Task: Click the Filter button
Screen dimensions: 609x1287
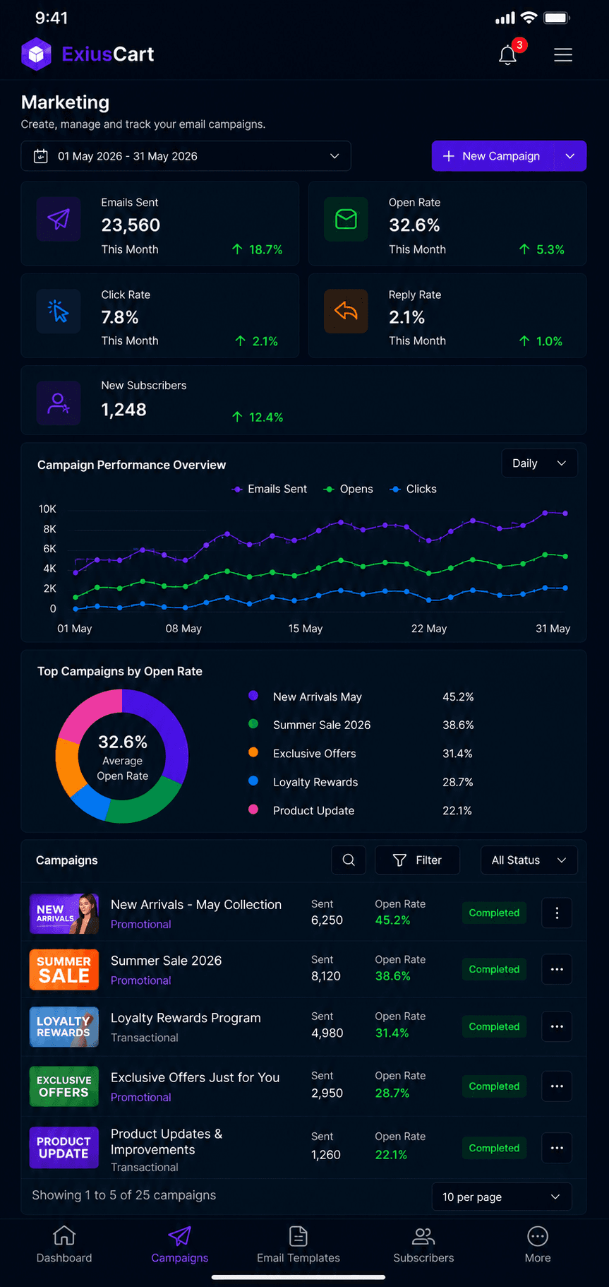Action: click(417, 860)
